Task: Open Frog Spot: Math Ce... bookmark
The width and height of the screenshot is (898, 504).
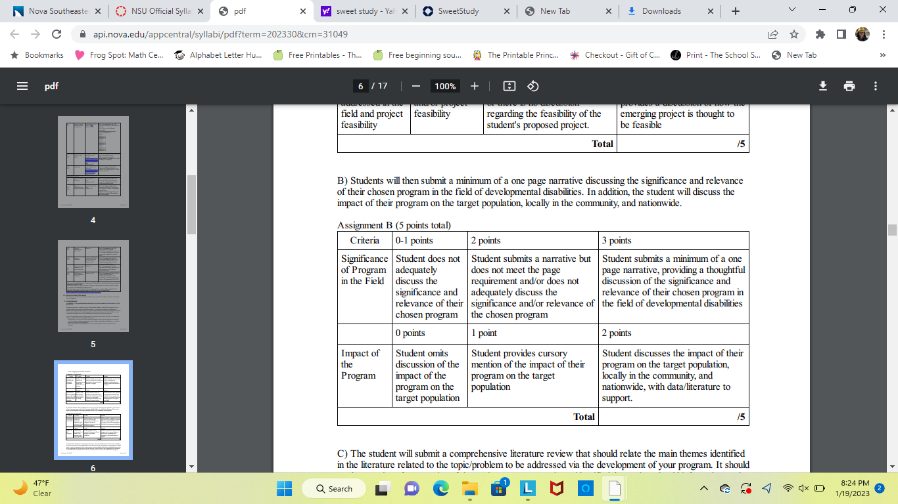Action: click(x=119, y=55)
